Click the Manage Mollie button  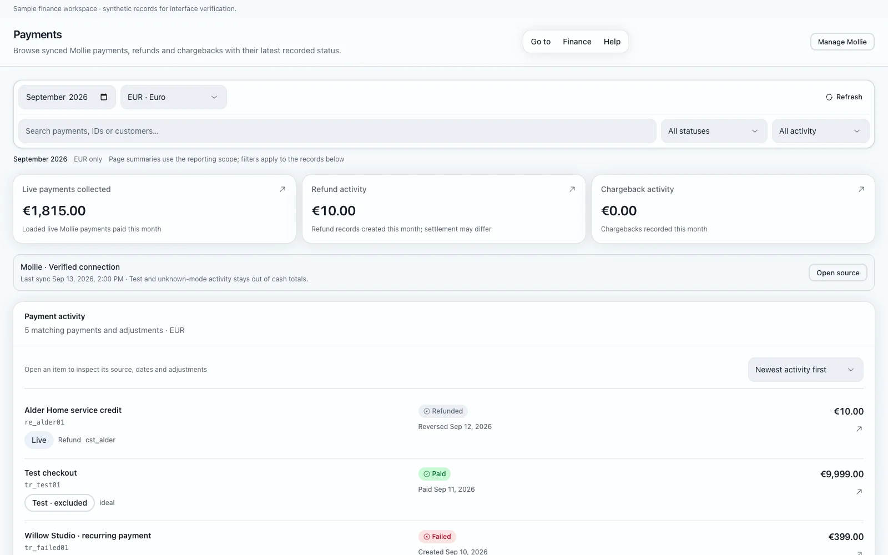tap(842, 42)
